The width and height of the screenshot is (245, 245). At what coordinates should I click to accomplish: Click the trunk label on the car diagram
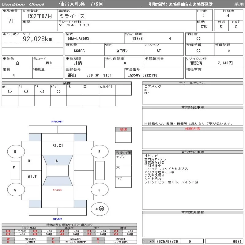tap(57, 190)
